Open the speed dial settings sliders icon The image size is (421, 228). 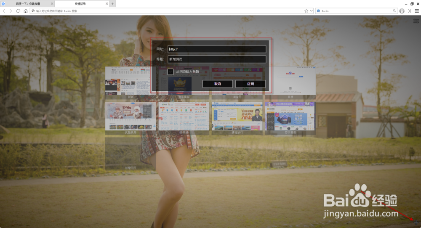pyautogui.click(x=416, y=21)
